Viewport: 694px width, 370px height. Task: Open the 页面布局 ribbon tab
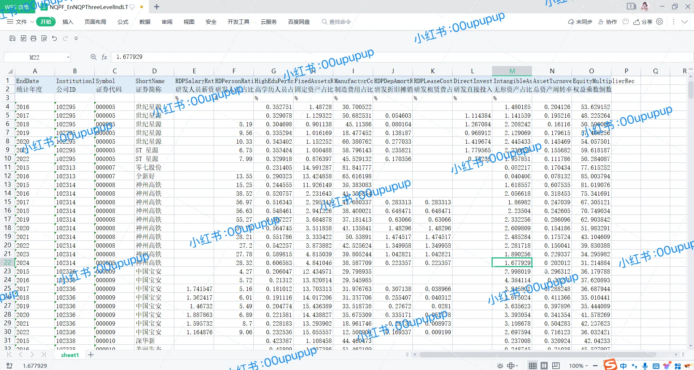(x=95, y=22)
